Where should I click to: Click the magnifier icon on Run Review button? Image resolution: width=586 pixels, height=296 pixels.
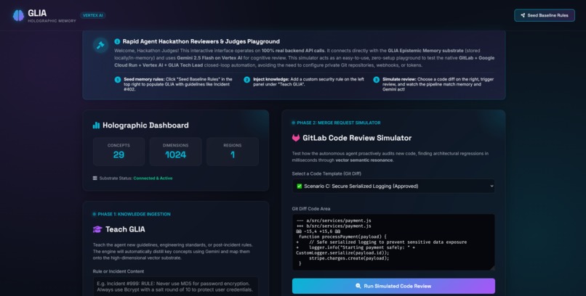pos(358,286)
